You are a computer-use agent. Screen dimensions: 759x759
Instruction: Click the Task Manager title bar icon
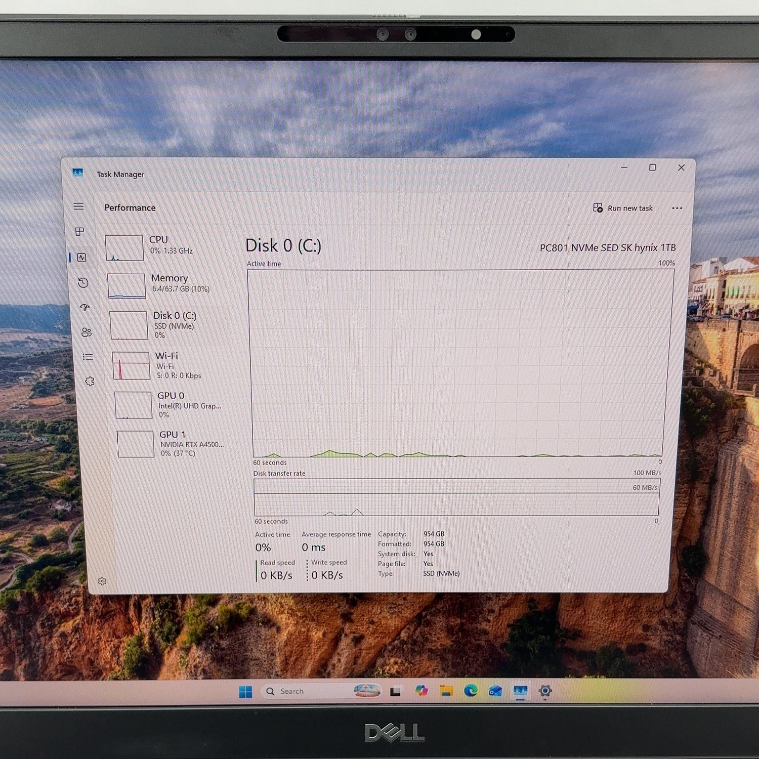77,173
